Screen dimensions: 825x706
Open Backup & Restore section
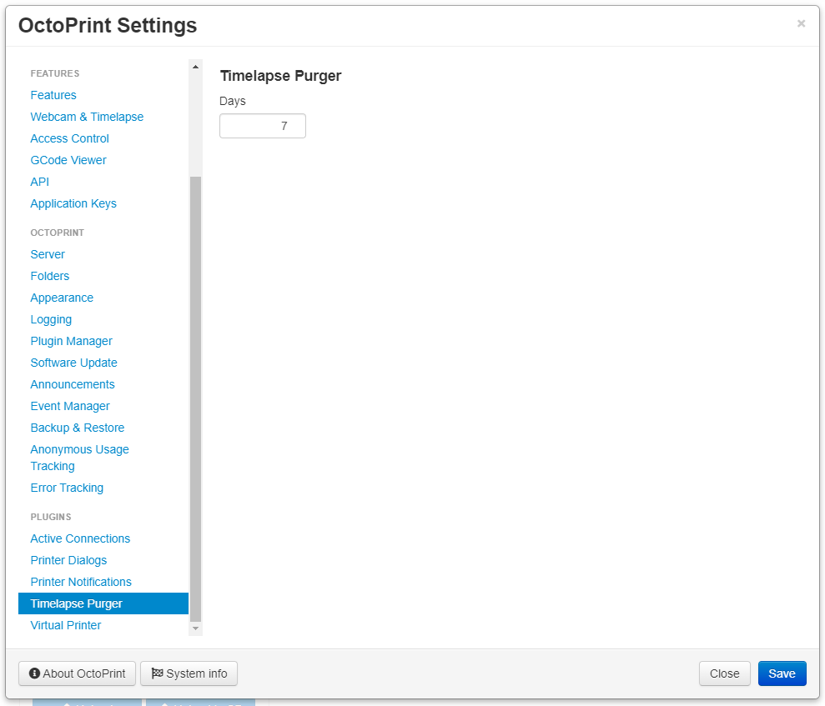(x=78, y=428)
